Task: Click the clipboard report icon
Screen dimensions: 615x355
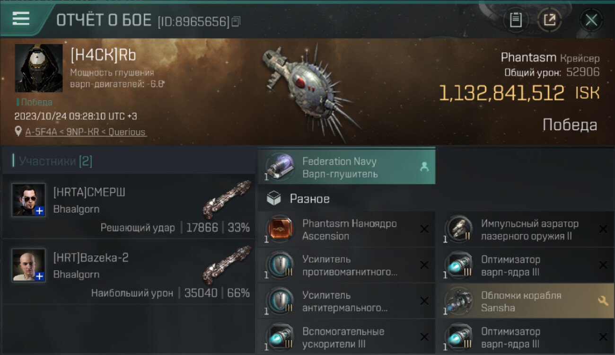Action: pos(516,20)
